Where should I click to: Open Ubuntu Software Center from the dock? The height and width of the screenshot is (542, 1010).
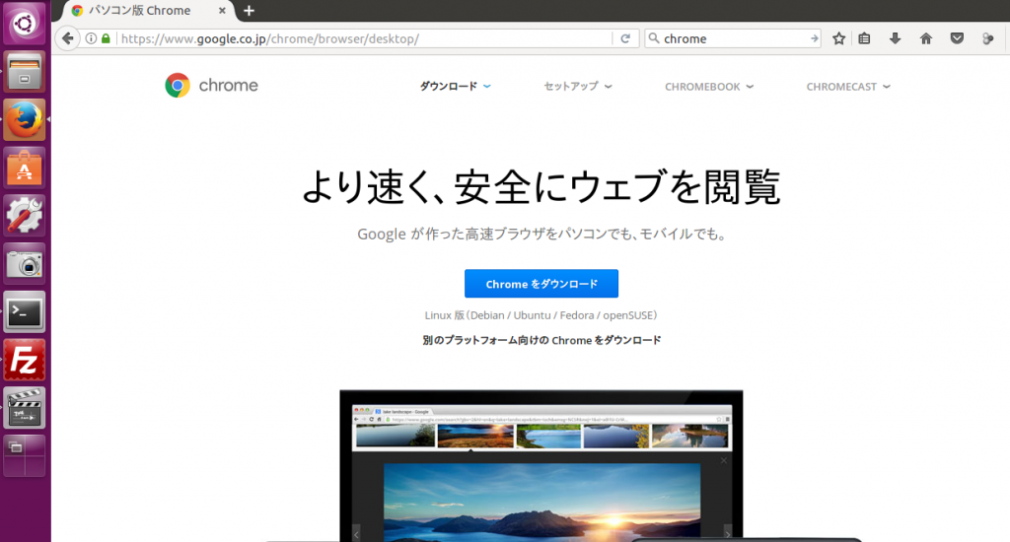(24, 168)
